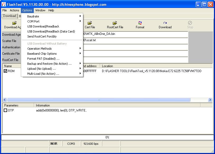215x154 pixels.
Task: Click the ROM location path text
Action: pyautogui.click(x=152, y=71)
